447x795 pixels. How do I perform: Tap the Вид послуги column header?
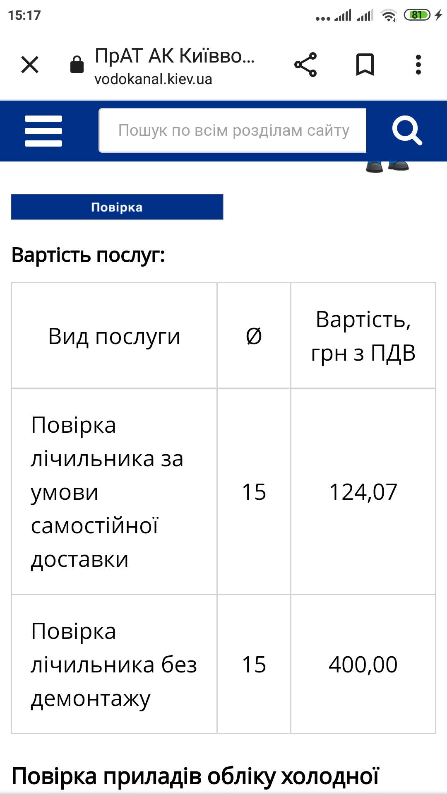[x=114, y=336]
